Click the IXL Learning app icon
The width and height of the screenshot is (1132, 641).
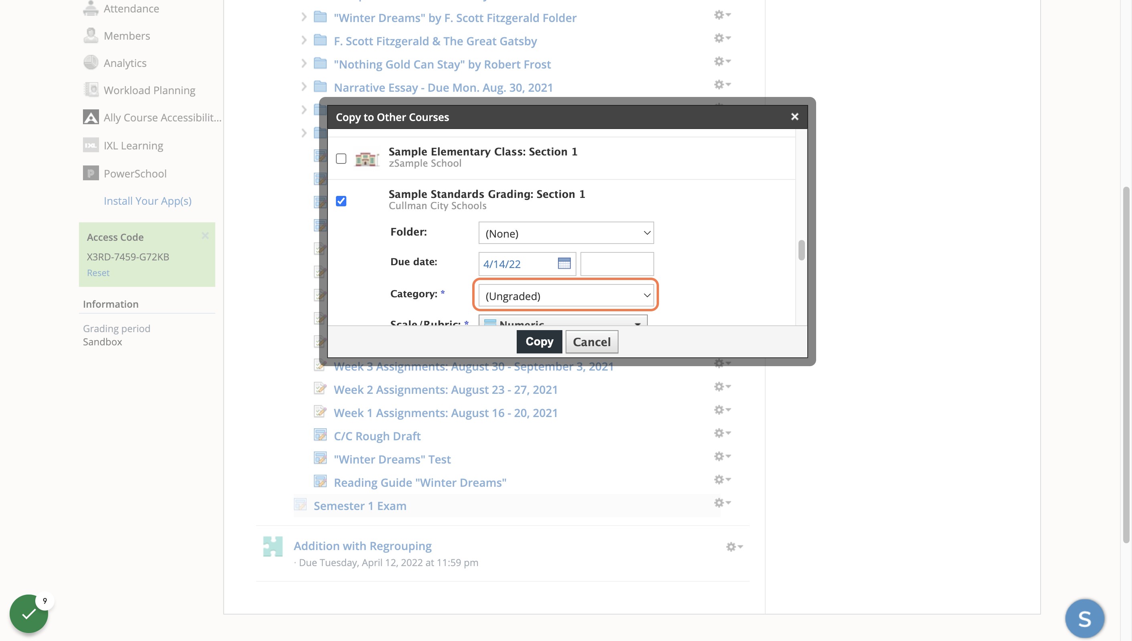91,145
